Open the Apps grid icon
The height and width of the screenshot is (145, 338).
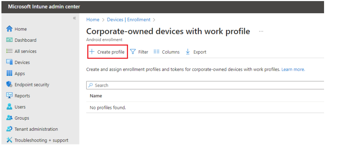click(x=9, y=73)
